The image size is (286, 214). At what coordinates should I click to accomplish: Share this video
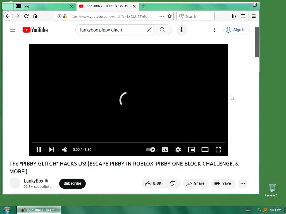[195, 183]
